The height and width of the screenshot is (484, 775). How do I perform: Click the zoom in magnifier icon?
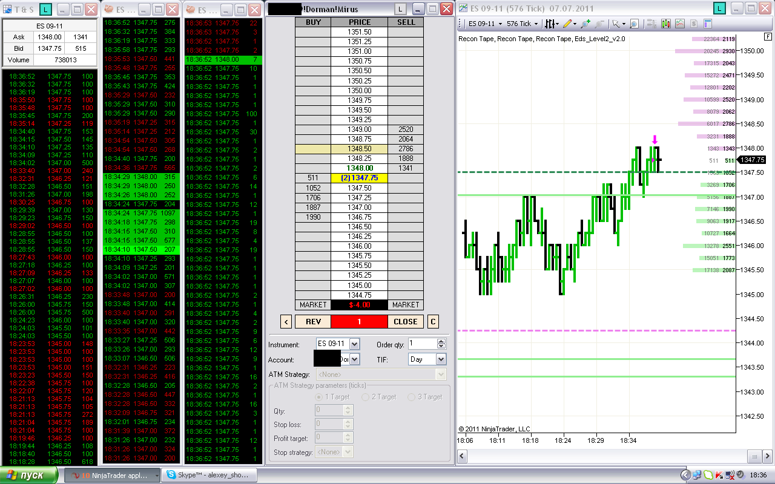[585, 24]
